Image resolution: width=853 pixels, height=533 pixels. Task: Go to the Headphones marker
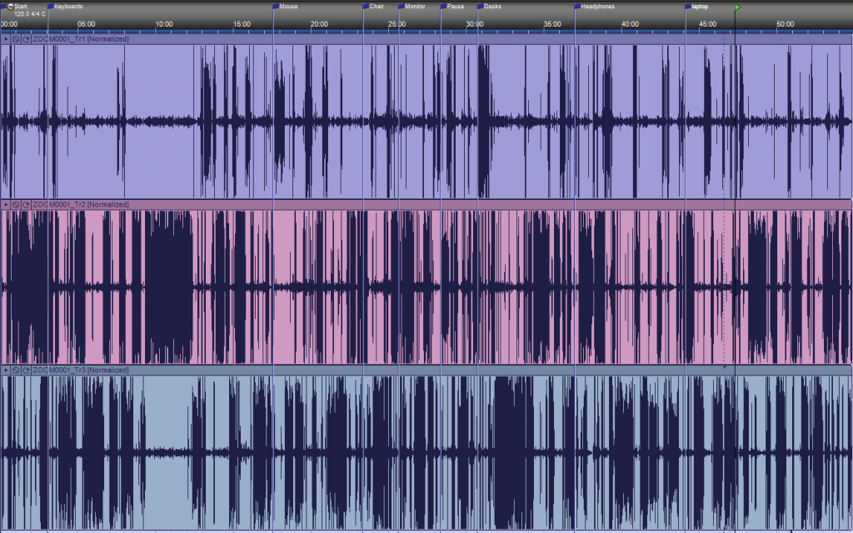click(x=576, y=7)
